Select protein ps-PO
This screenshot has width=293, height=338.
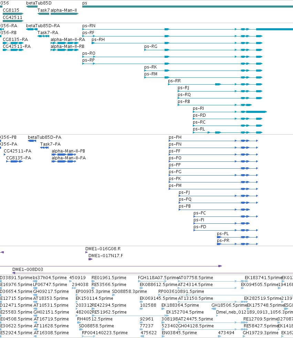(175, 158)
